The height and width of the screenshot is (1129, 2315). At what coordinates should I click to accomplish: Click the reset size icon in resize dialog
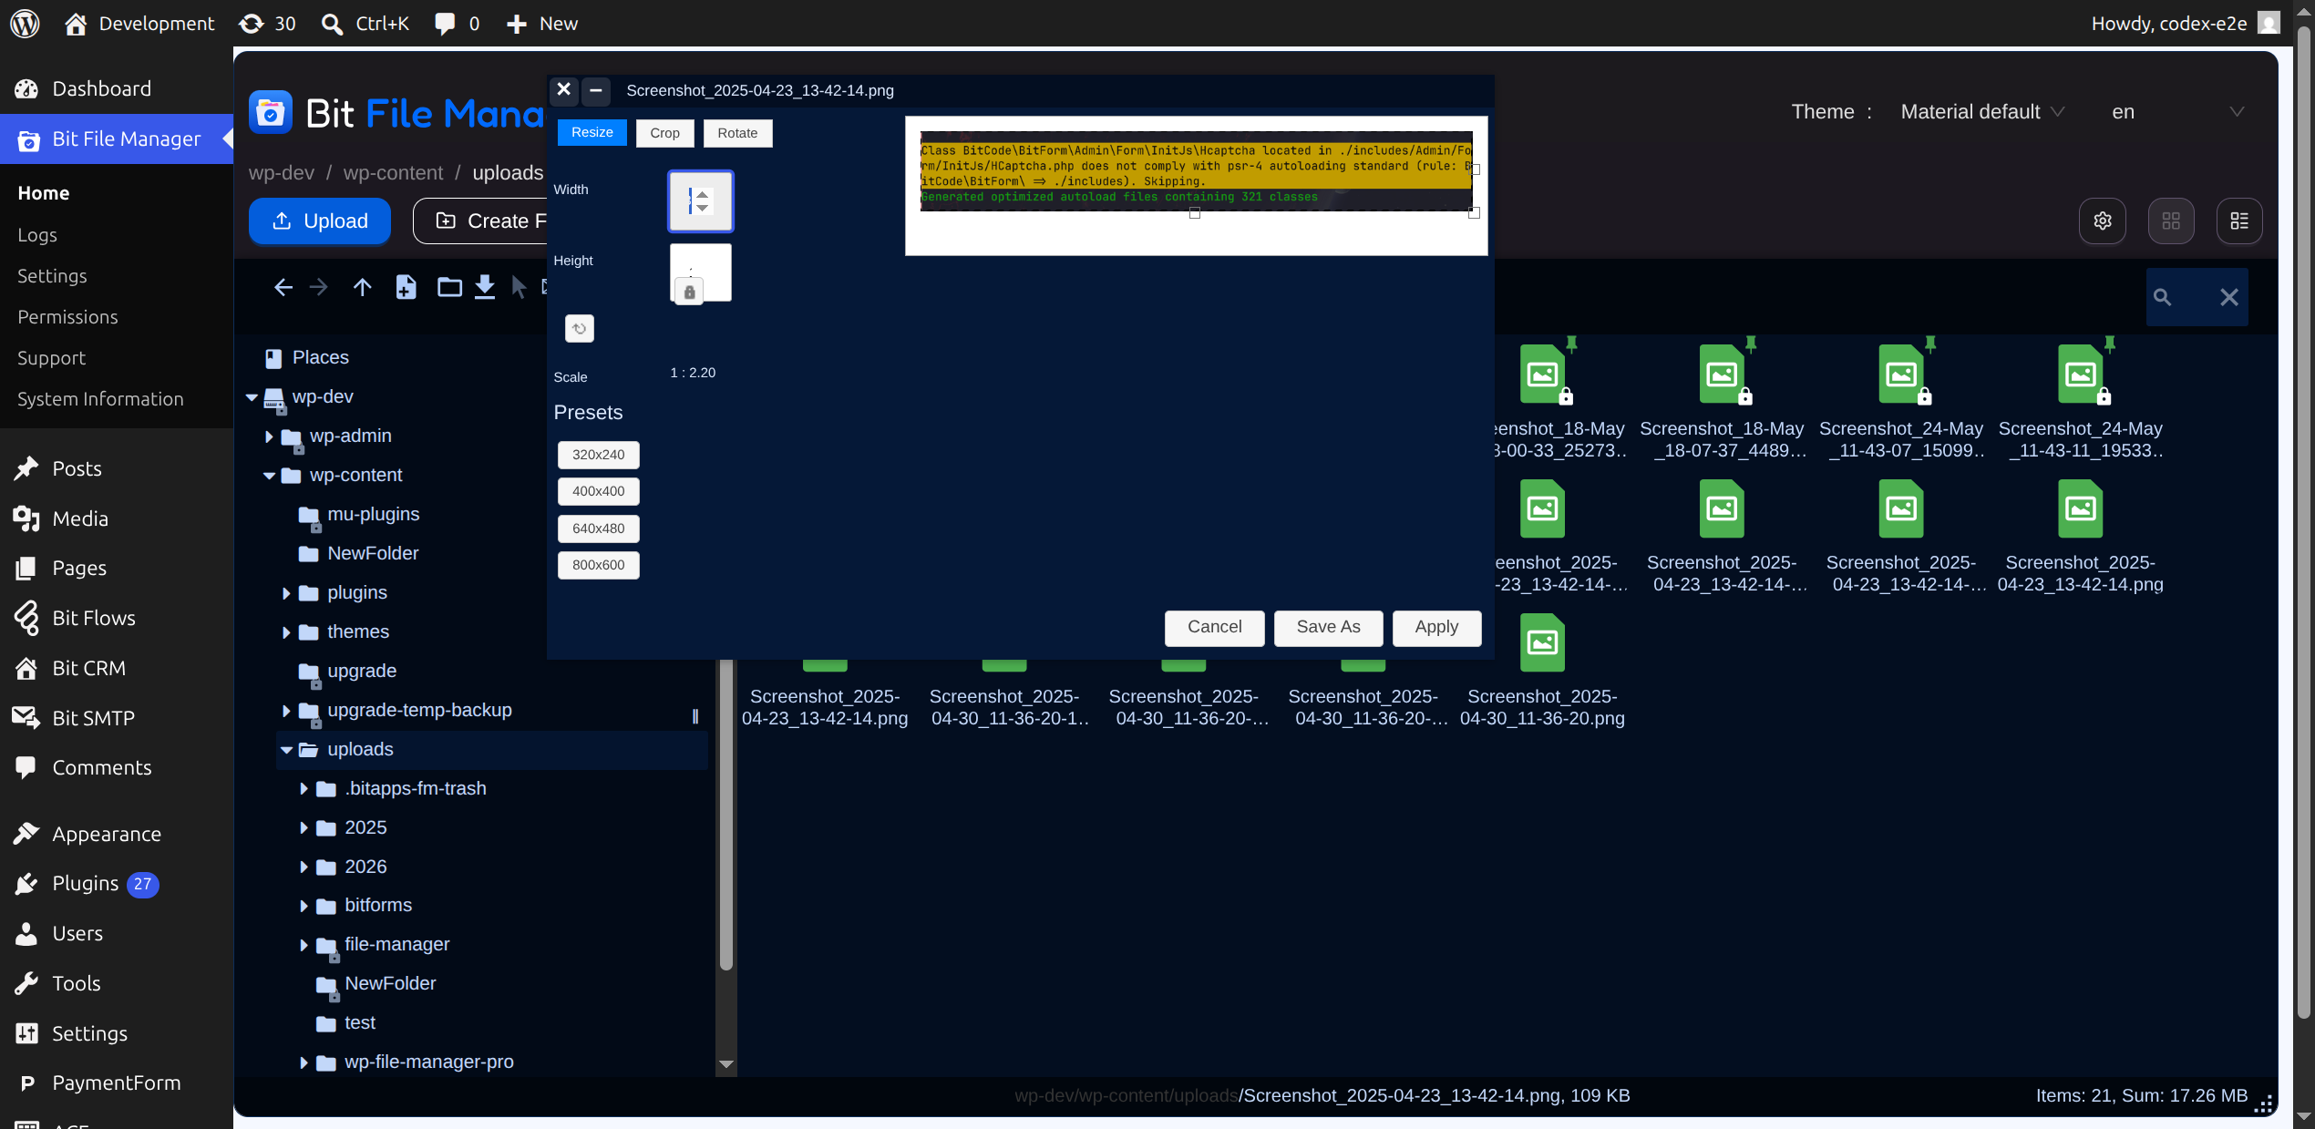[x=580, y=329]
